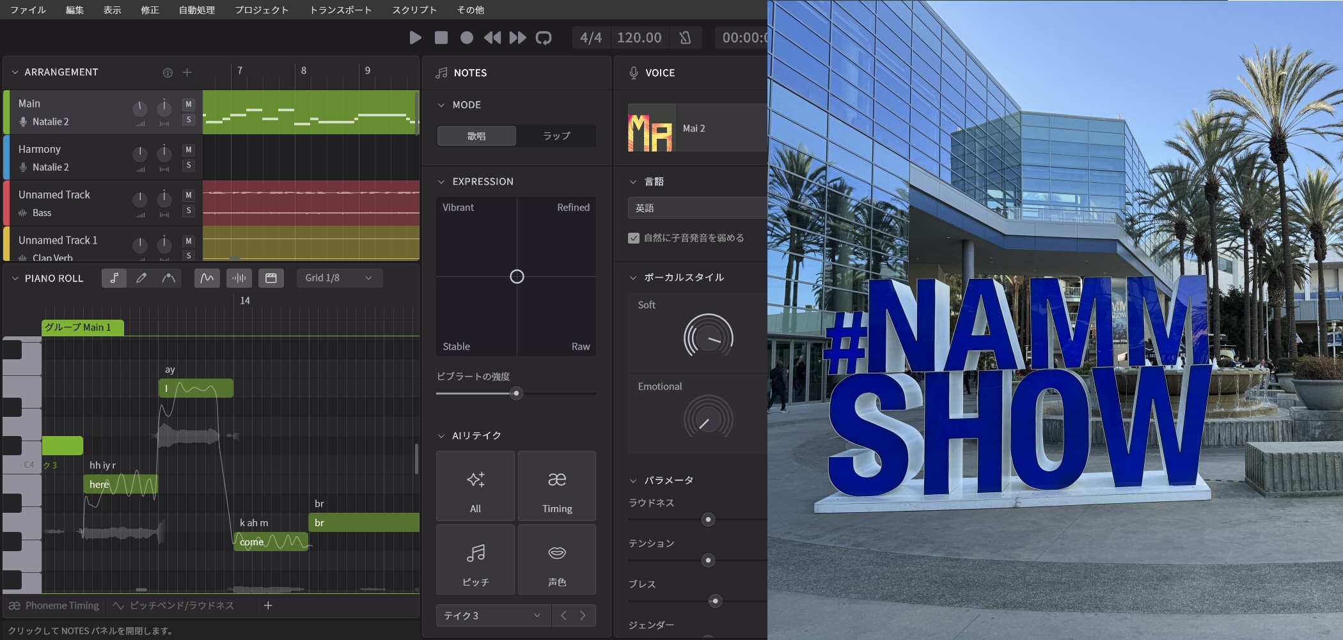Toggle the metronome icon

pyautogui.click(x=685, y=38)
